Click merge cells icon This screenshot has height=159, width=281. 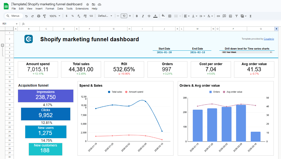[x=176, y=16]
